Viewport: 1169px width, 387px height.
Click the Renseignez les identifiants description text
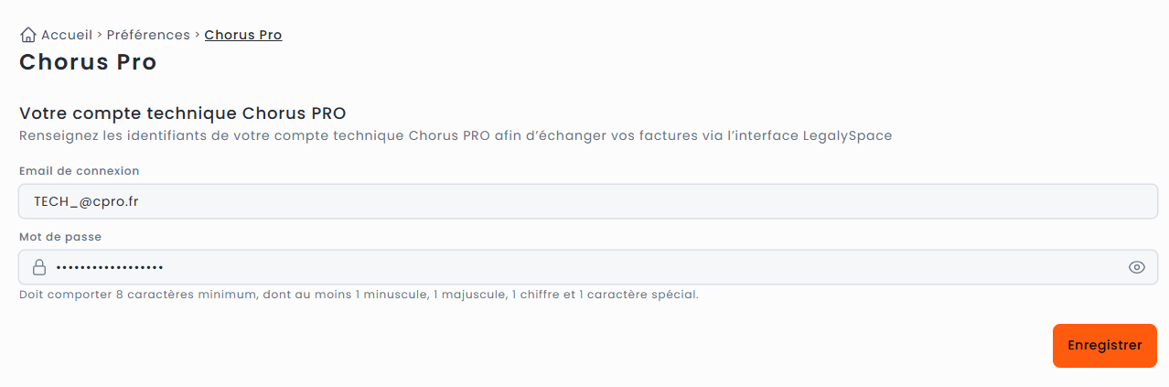tap(456, 136)
